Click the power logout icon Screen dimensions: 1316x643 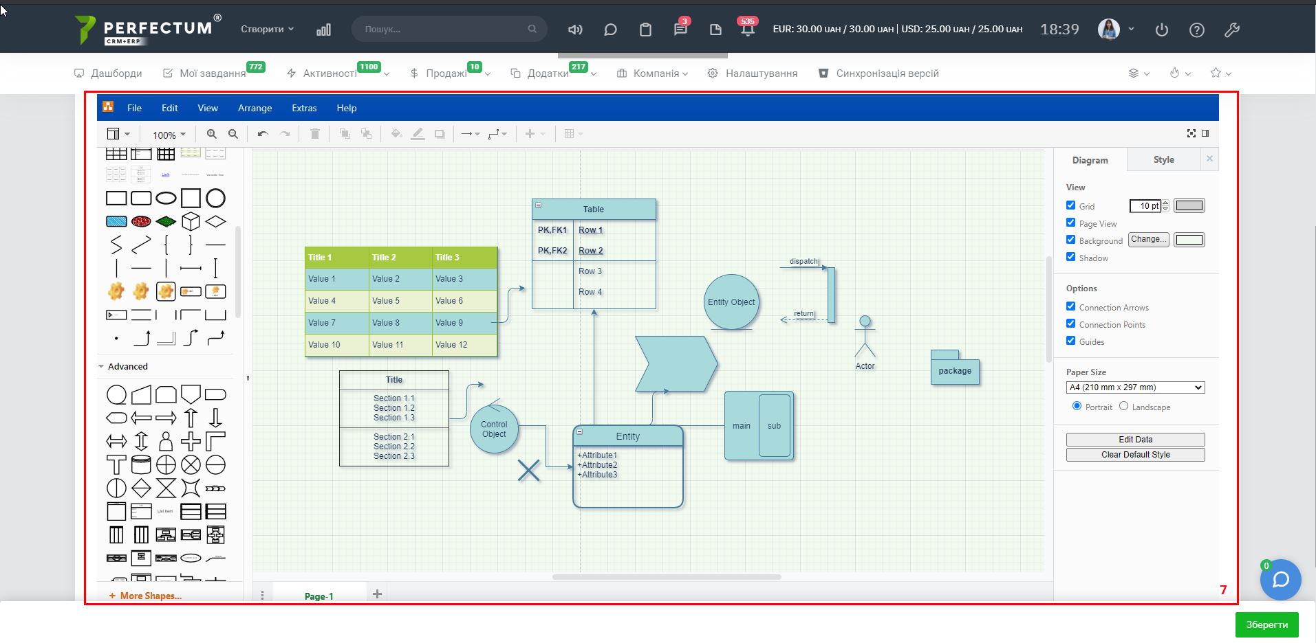(1162, 30)
